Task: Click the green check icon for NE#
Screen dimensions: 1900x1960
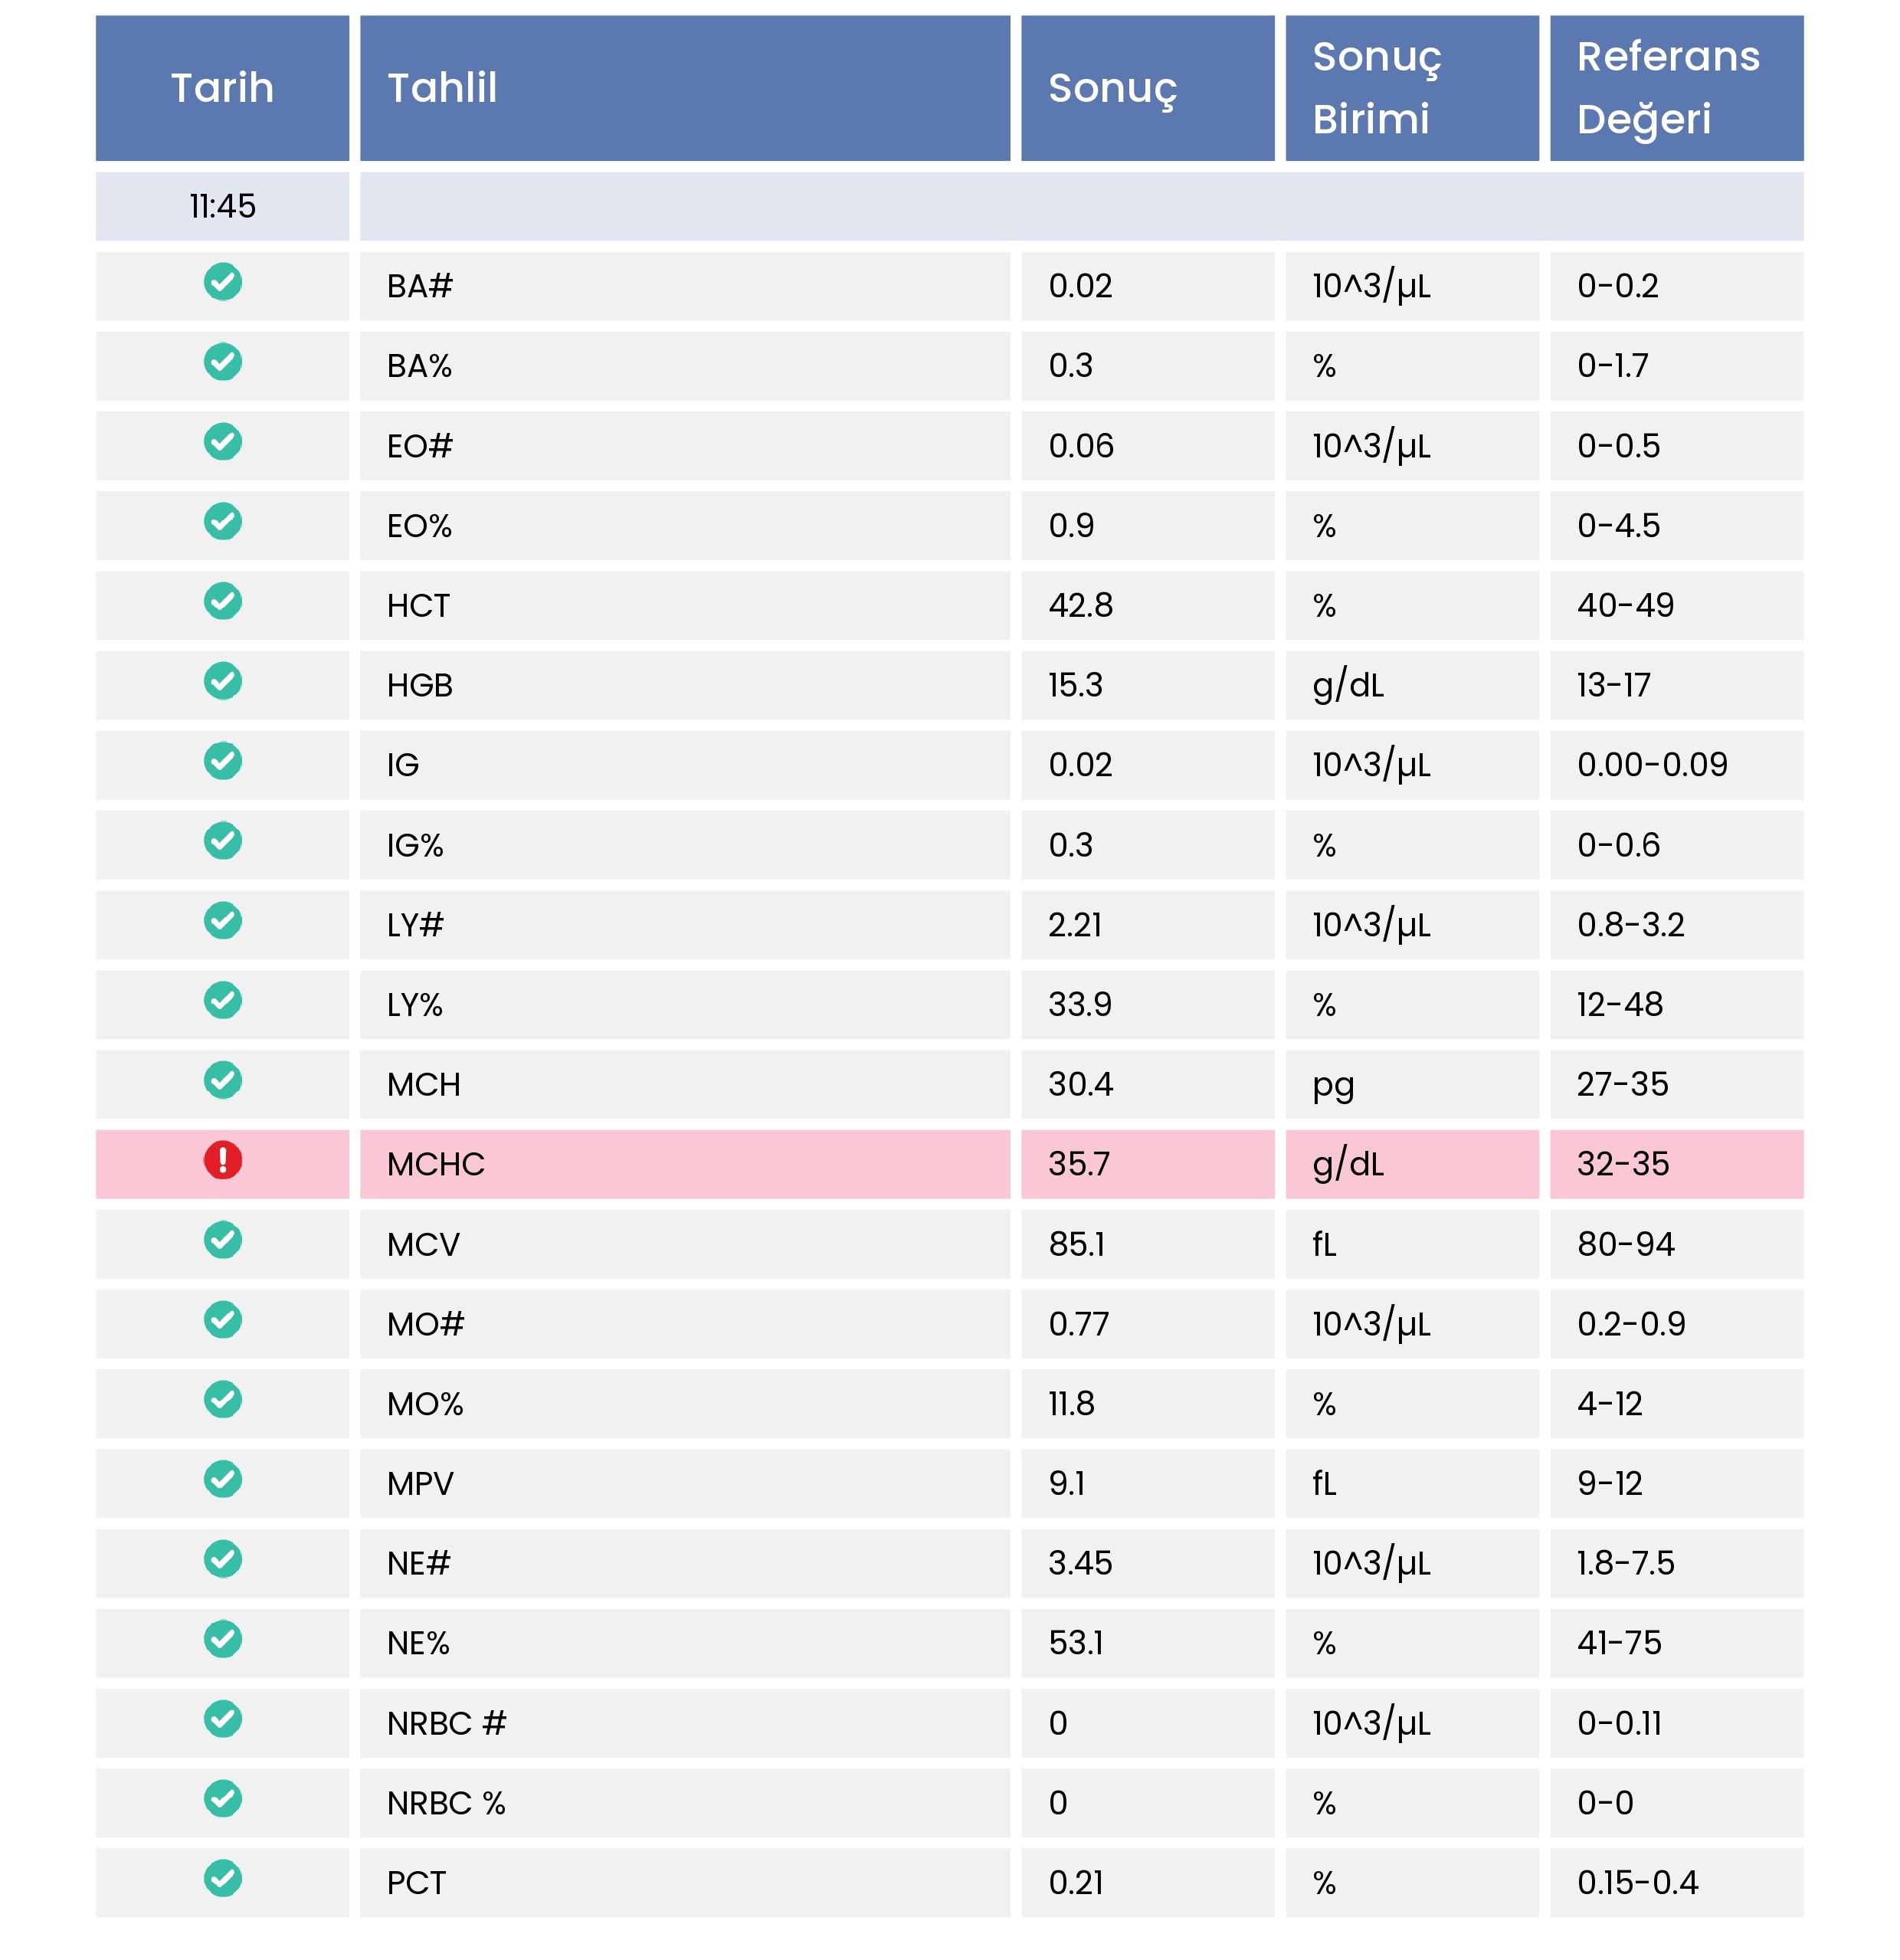Action: point(222,1559)
